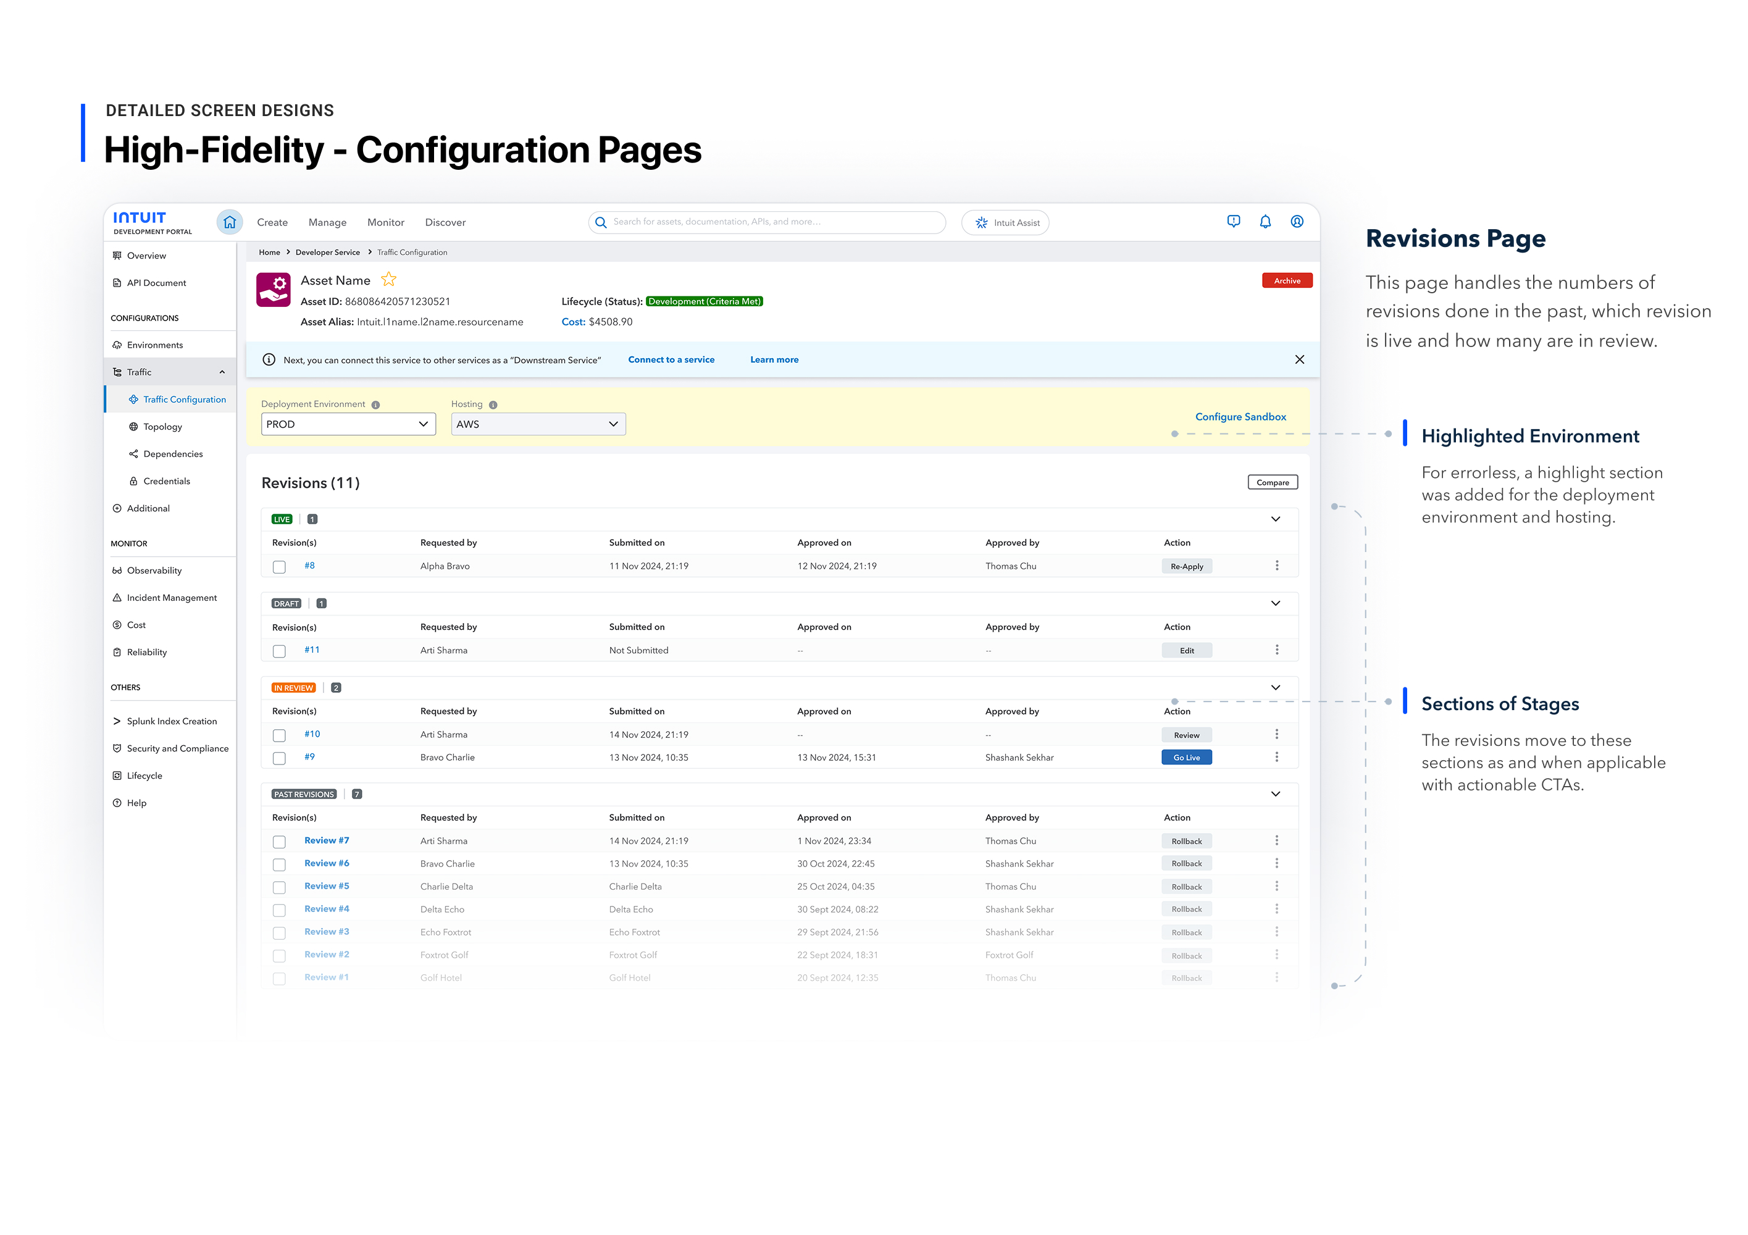Click the Intuit Assist sparkle button
This screenshot has height=1235, width=1748.
coord(1005,222)
